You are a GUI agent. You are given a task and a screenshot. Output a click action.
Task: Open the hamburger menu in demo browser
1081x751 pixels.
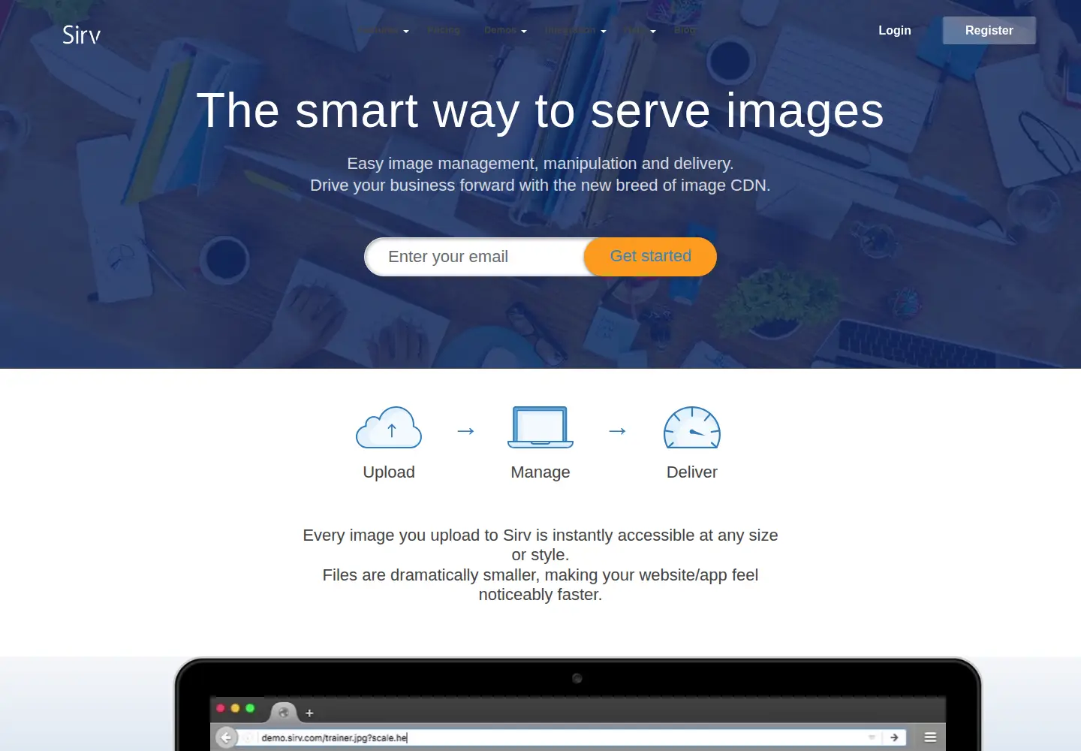930,737
